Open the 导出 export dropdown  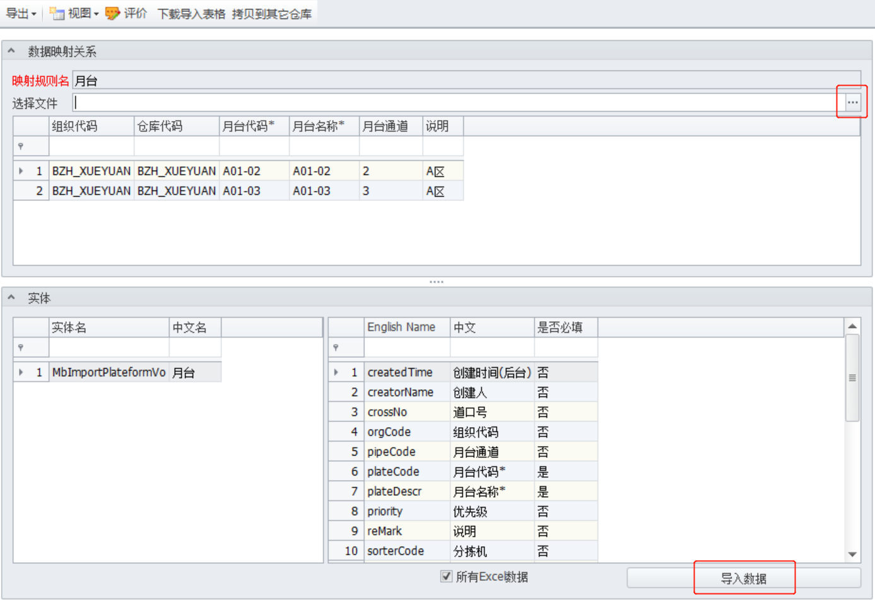click(x=21, y=13)
